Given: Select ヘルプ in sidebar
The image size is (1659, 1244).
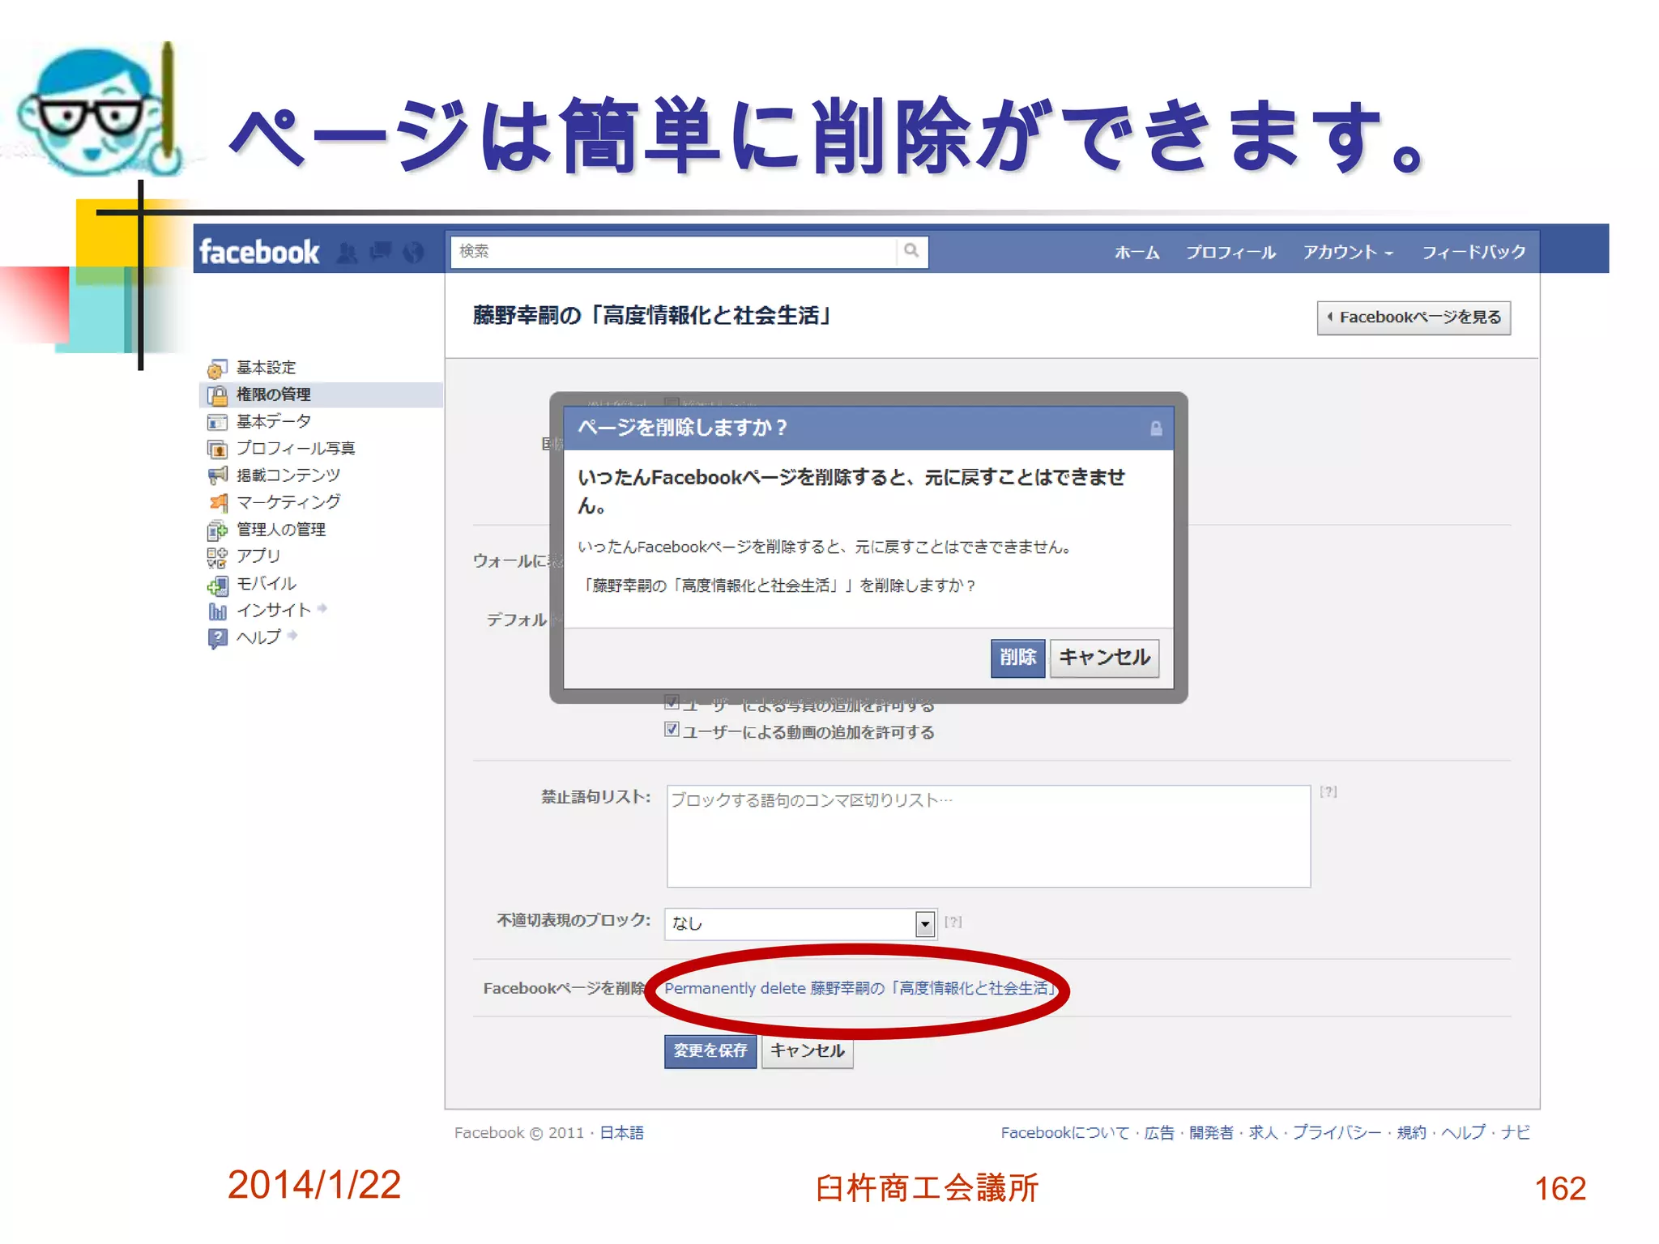Looking at the screenshot, I should [x=258, y=637].
